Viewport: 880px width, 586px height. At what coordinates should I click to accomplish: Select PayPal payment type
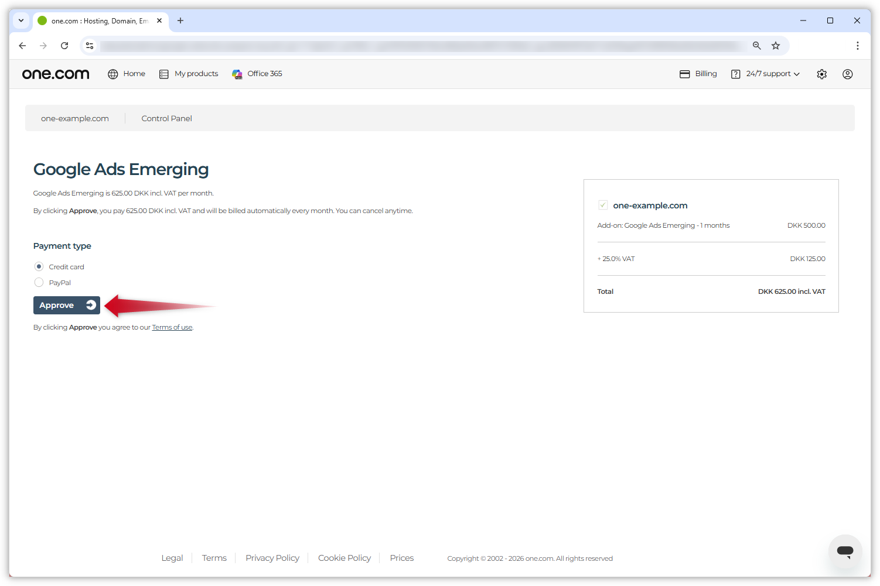pos(39,282)
